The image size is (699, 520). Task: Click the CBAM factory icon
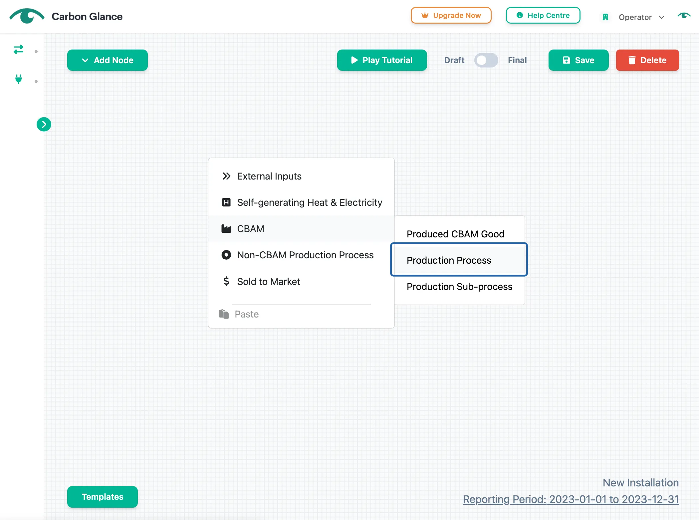[226, 228]
